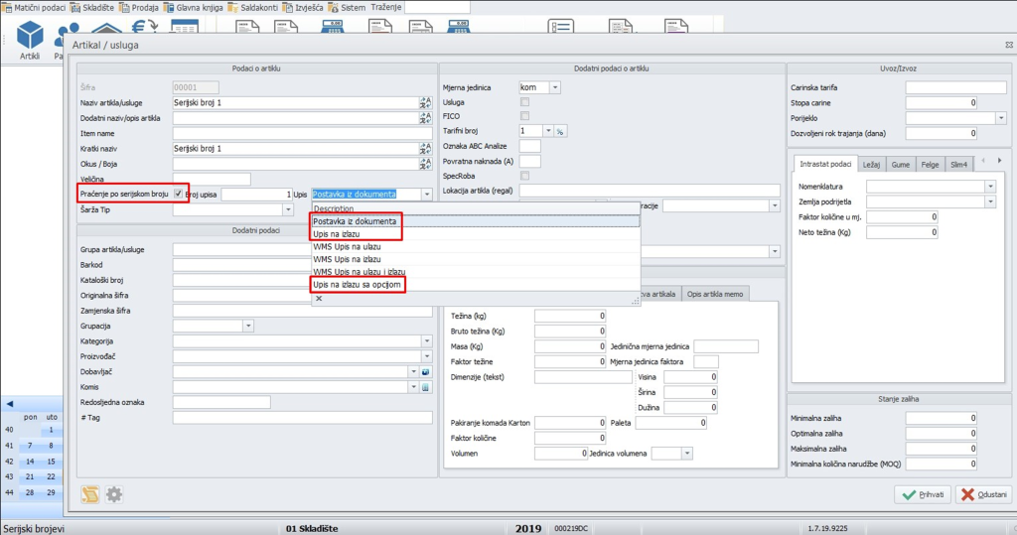Expand the Nomenklatura combo box
This screenshot has height=535, width=1017.
(x=989, y=187)
